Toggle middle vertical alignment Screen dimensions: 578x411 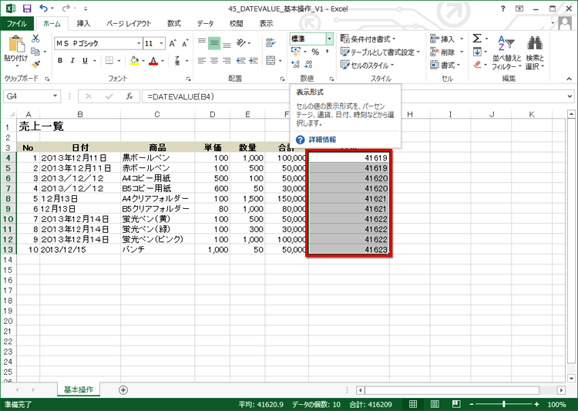point(214,43)
